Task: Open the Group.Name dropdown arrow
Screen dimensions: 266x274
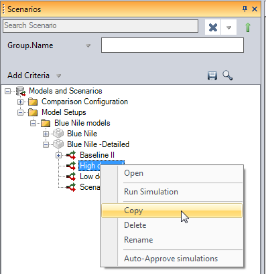Action: pyautogui.click(x=88, y=46)
